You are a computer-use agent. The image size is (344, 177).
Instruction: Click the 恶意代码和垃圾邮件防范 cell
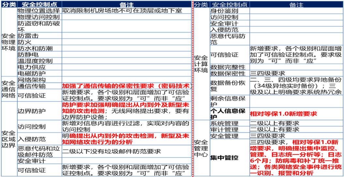39,151
